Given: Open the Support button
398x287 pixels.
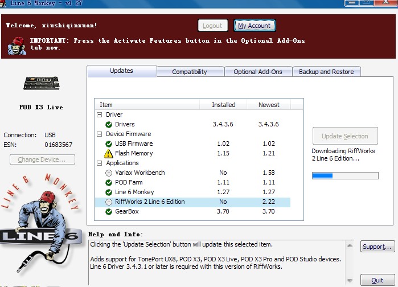Looking at the screenshot, I should click(x=377, y=247).
